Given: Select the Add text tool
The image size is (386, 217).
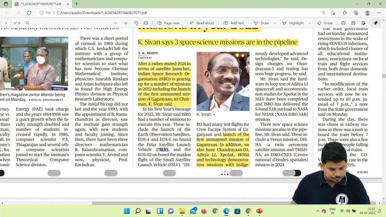Looking at the screenshot, I should pos(233,23).
